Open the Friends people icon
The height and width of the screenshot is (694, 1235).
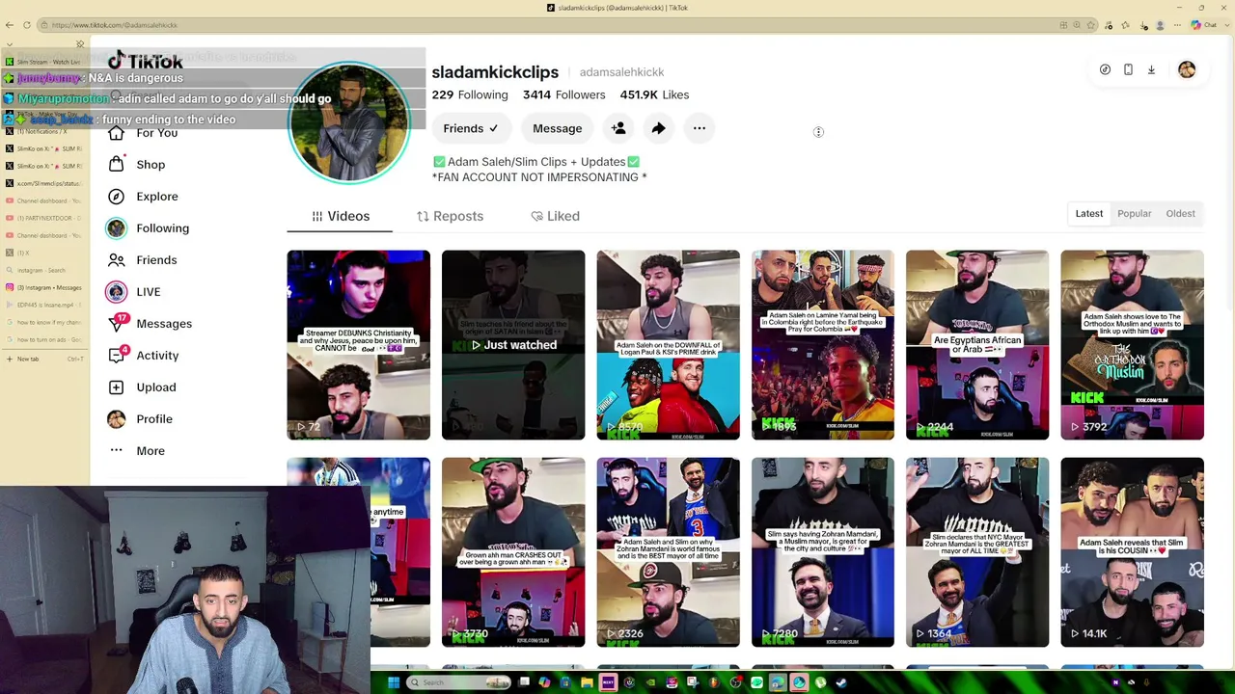click(x=116, y=260)
